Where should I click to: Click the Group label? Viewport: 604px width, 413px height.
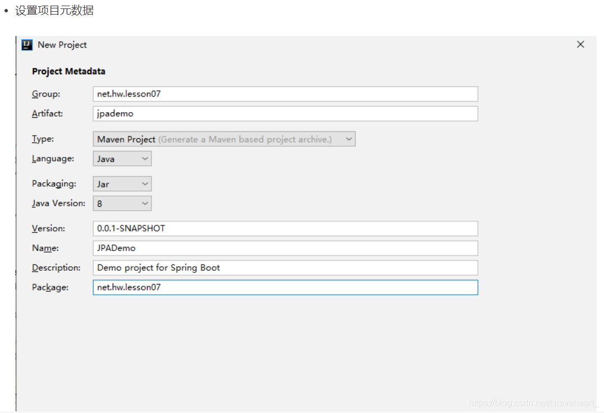pos(46,94)
